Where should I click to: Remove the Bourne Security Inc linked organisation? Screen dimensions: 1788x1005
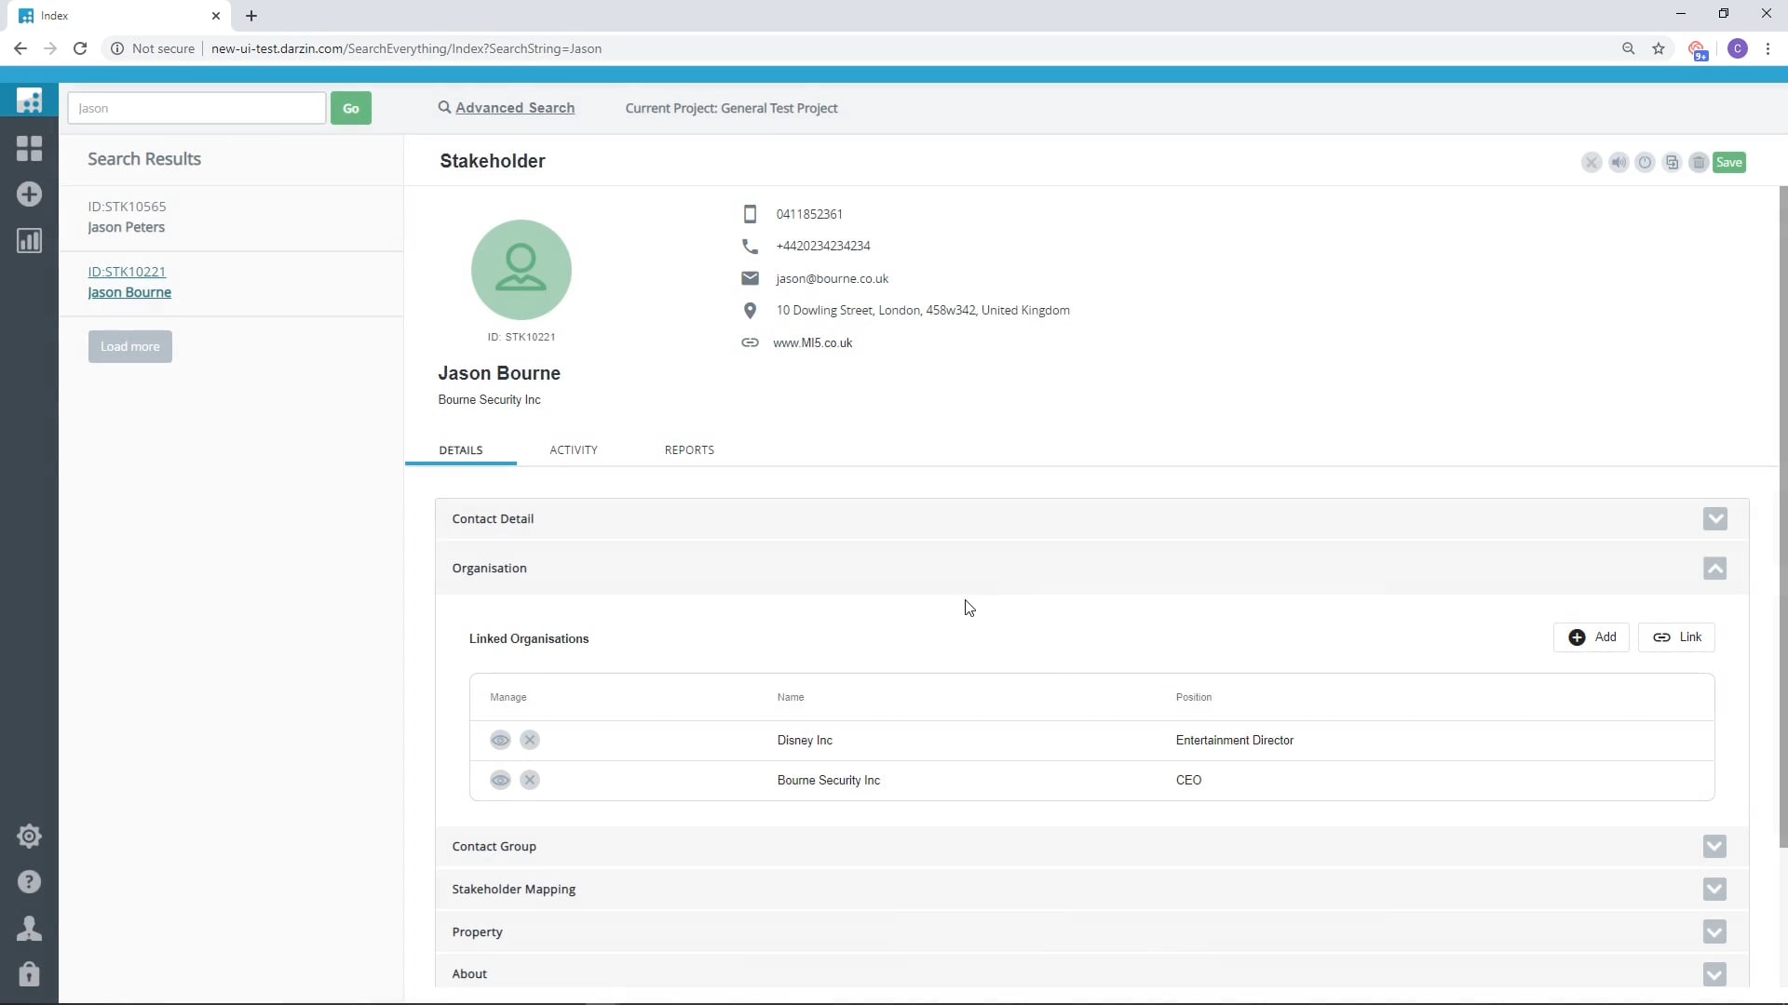point(530,781)
